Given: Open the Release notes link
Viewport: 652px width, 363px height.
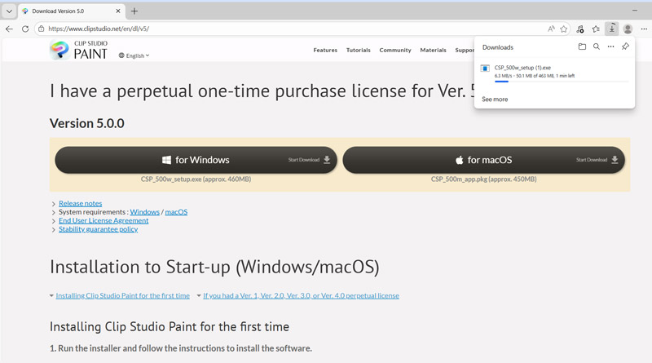Looking at the screenshot, I should [81, 203].
